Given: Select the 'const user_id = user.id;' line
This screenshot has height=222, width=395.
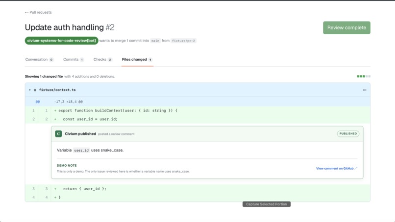Looking at the screenshot, I should pos(197,119).
